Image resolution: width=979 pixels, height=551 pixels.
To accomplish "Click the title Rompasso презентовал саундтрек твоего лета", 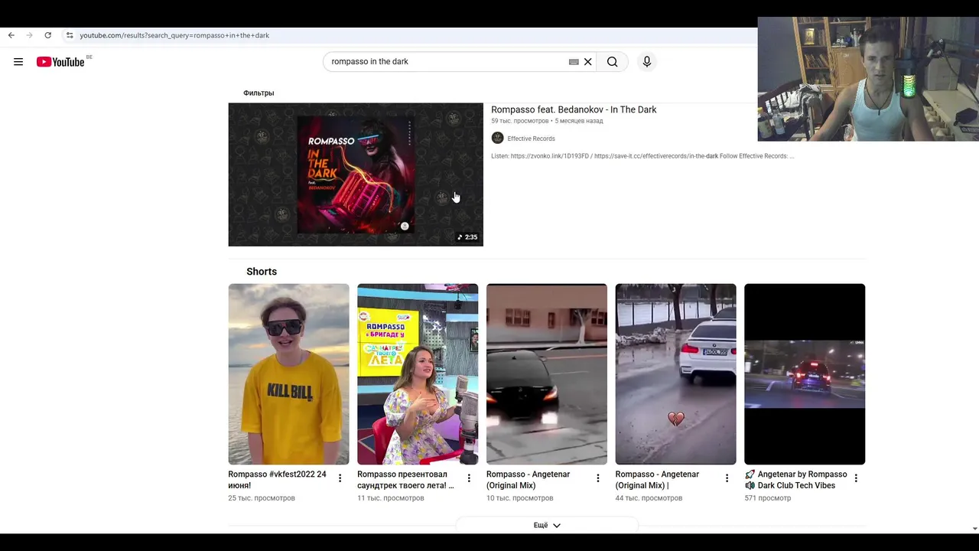I will (405, 480).
